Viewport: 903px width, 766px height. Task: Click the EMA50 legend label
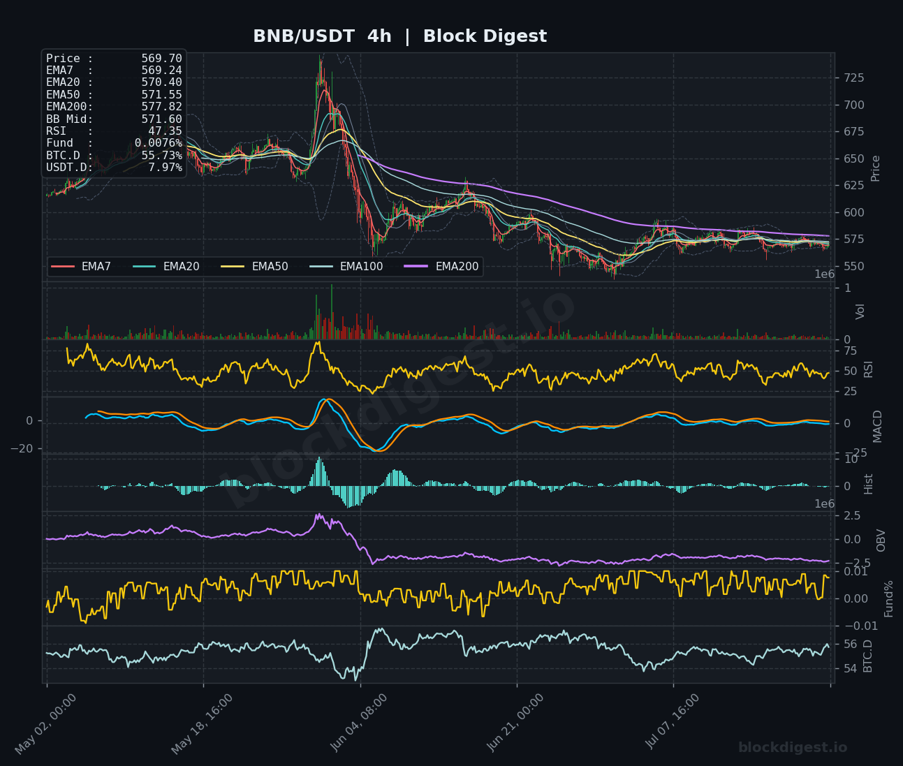(270, 267)
